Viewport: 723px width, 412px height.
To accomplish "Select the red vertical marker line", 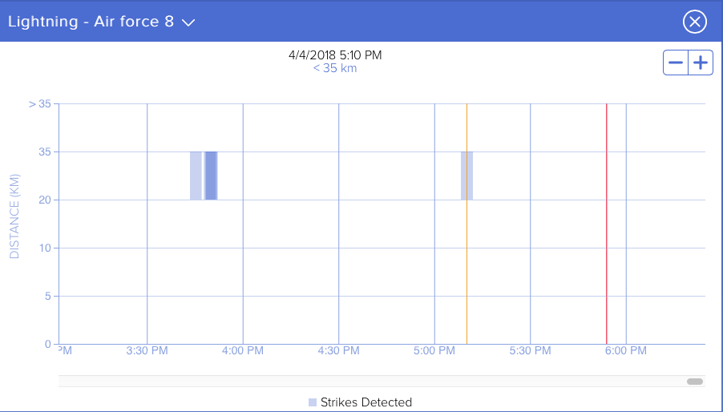I will 607,240.
